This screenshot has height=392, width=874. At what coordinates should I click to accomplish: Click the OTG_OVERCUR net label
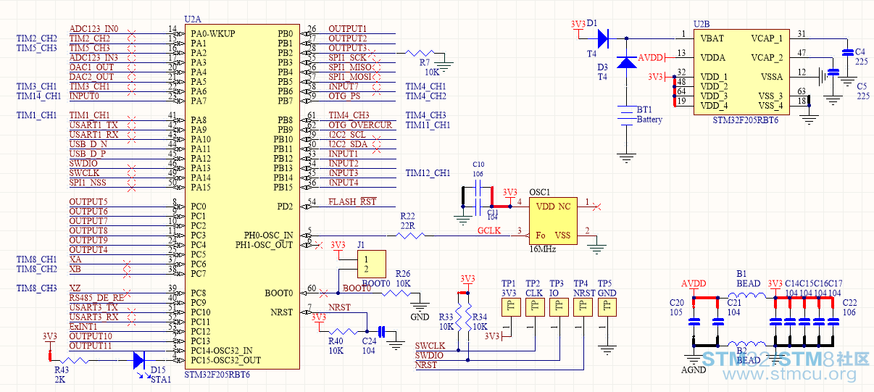tap(360, 125)
